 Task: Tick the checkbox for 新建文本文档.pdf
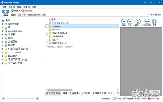47,43
